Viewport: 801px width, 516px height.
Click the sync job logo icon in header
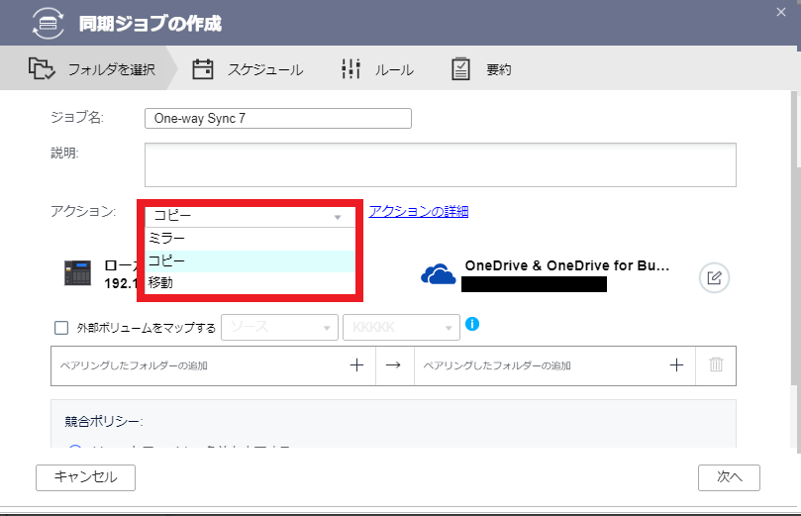[x=48, y=24]
